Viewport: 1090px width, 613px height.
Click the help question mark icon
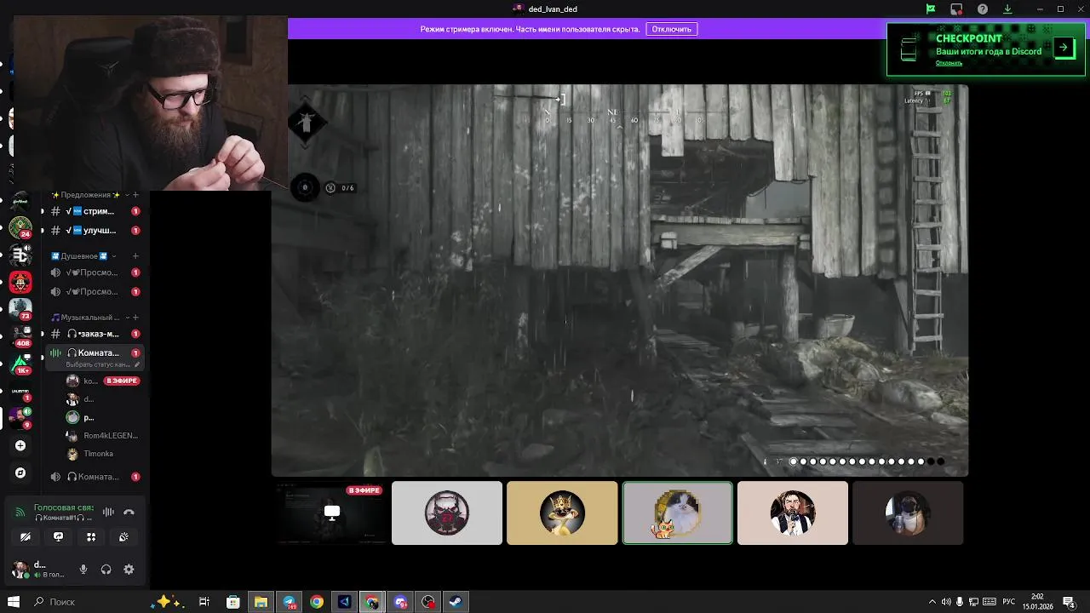[x=983, y=9]
